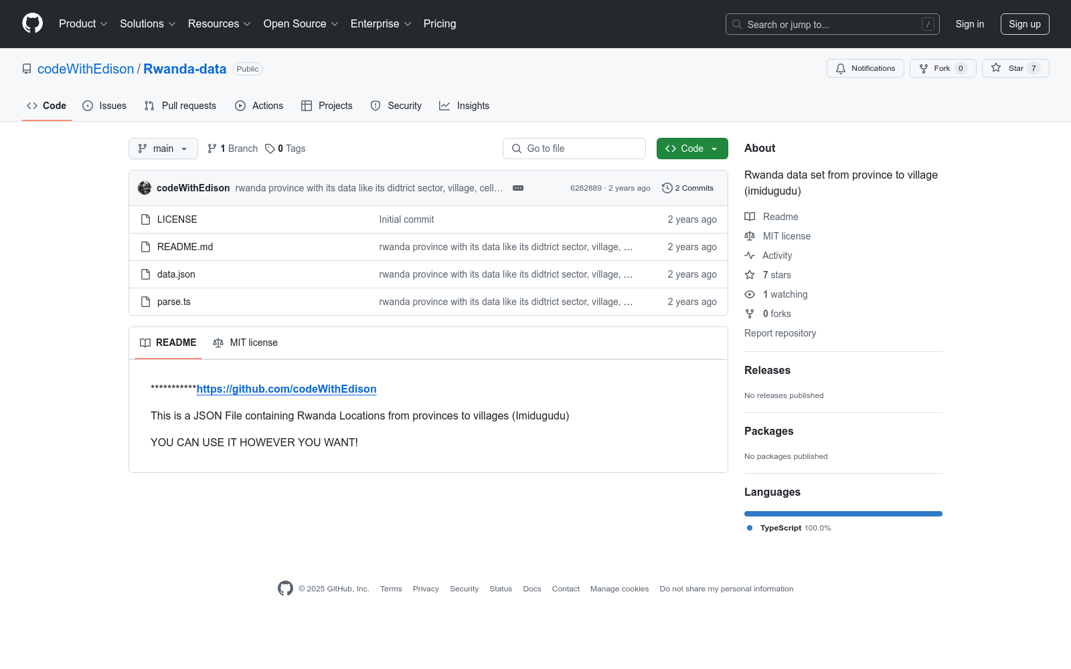
Task: Switch to the README tab
Action: point(168,343)
